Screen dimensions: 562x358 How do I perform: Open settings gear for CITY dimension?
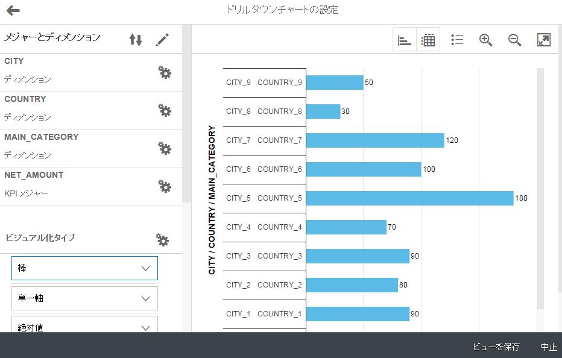(x=164, y=73)
